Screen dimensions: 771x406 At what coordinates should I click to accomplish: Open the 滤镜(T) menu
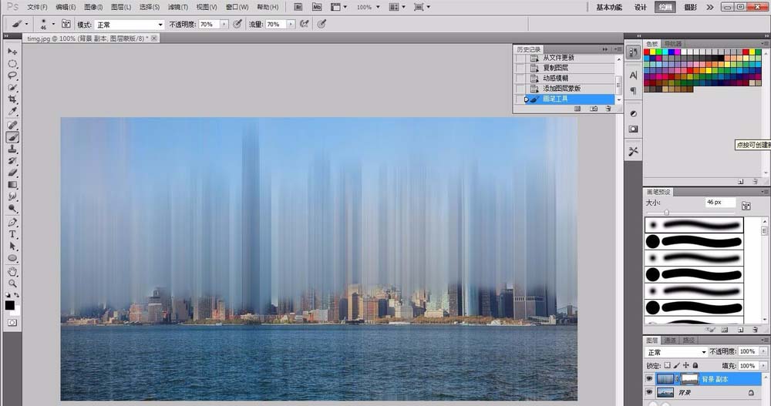point(178,7)
